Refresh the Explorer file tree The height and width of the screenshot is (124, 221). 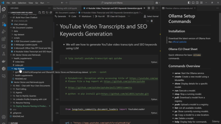click(x=47, y=12)
